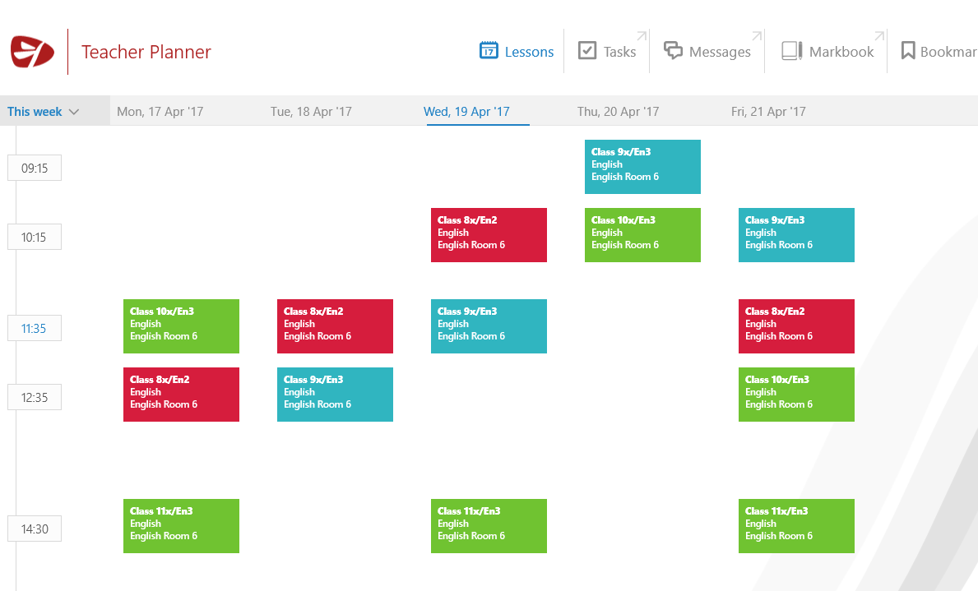This screenshot has height=591, width=978.
Task: Open Thursday's 09:15 Class 9x/En3 lesson
Action: [x=642, y=167]
